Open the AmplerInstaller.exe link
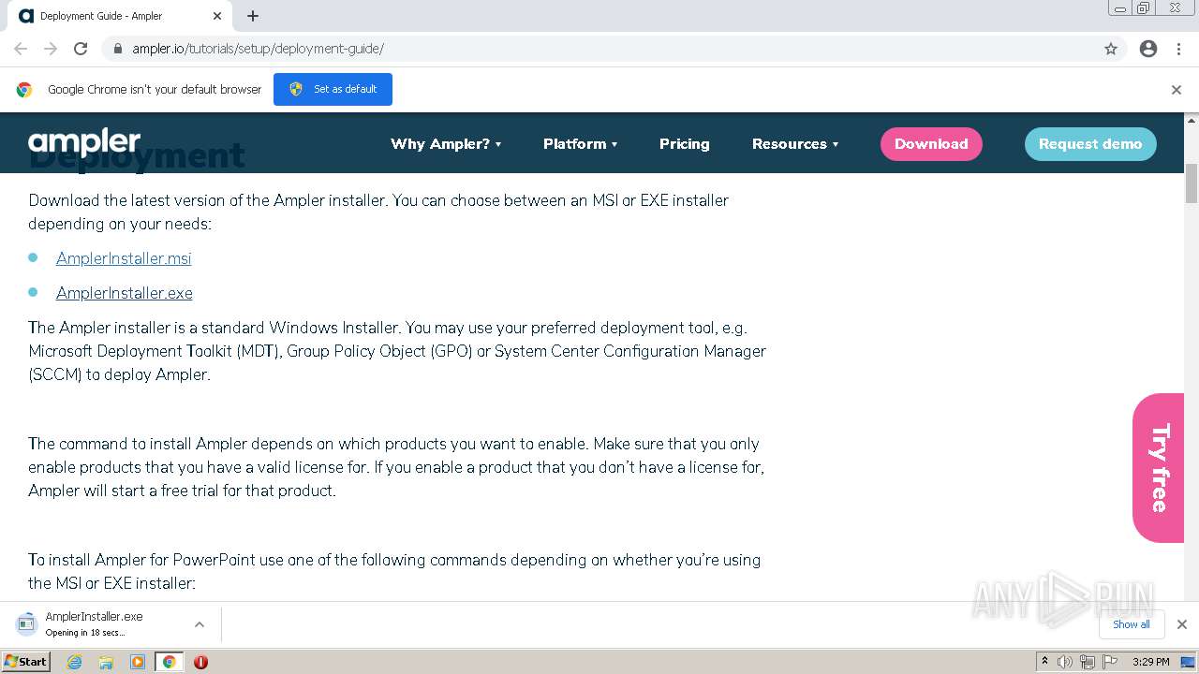The image size is (1199, 674). tap(125, 293)
